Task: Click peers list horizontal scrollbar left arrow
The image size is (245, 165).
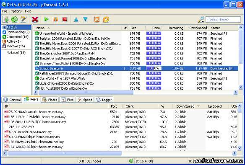Action: point(5,153)
